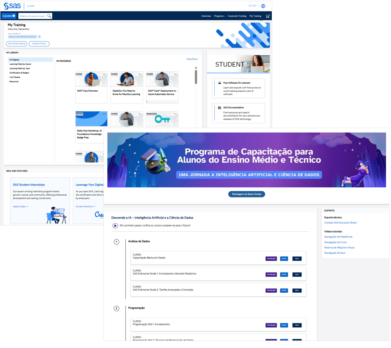Click the SAS logo in the header
The height and width of the screenshot is (348, 391).
(x=12, y=6)
